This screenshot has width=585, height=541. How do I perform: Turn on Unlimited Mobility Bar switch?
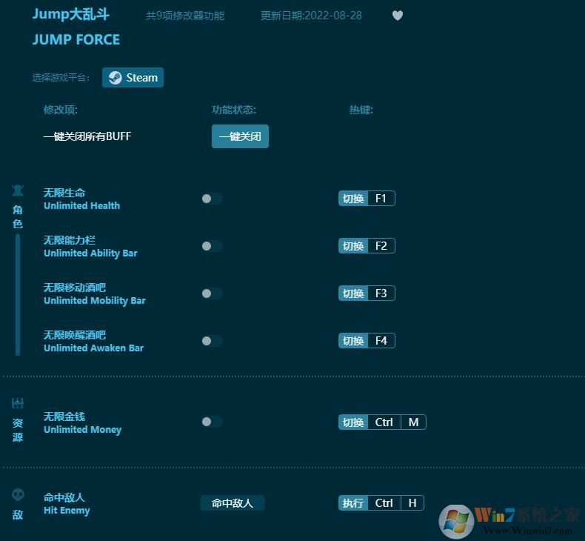(x=212, y=293)
